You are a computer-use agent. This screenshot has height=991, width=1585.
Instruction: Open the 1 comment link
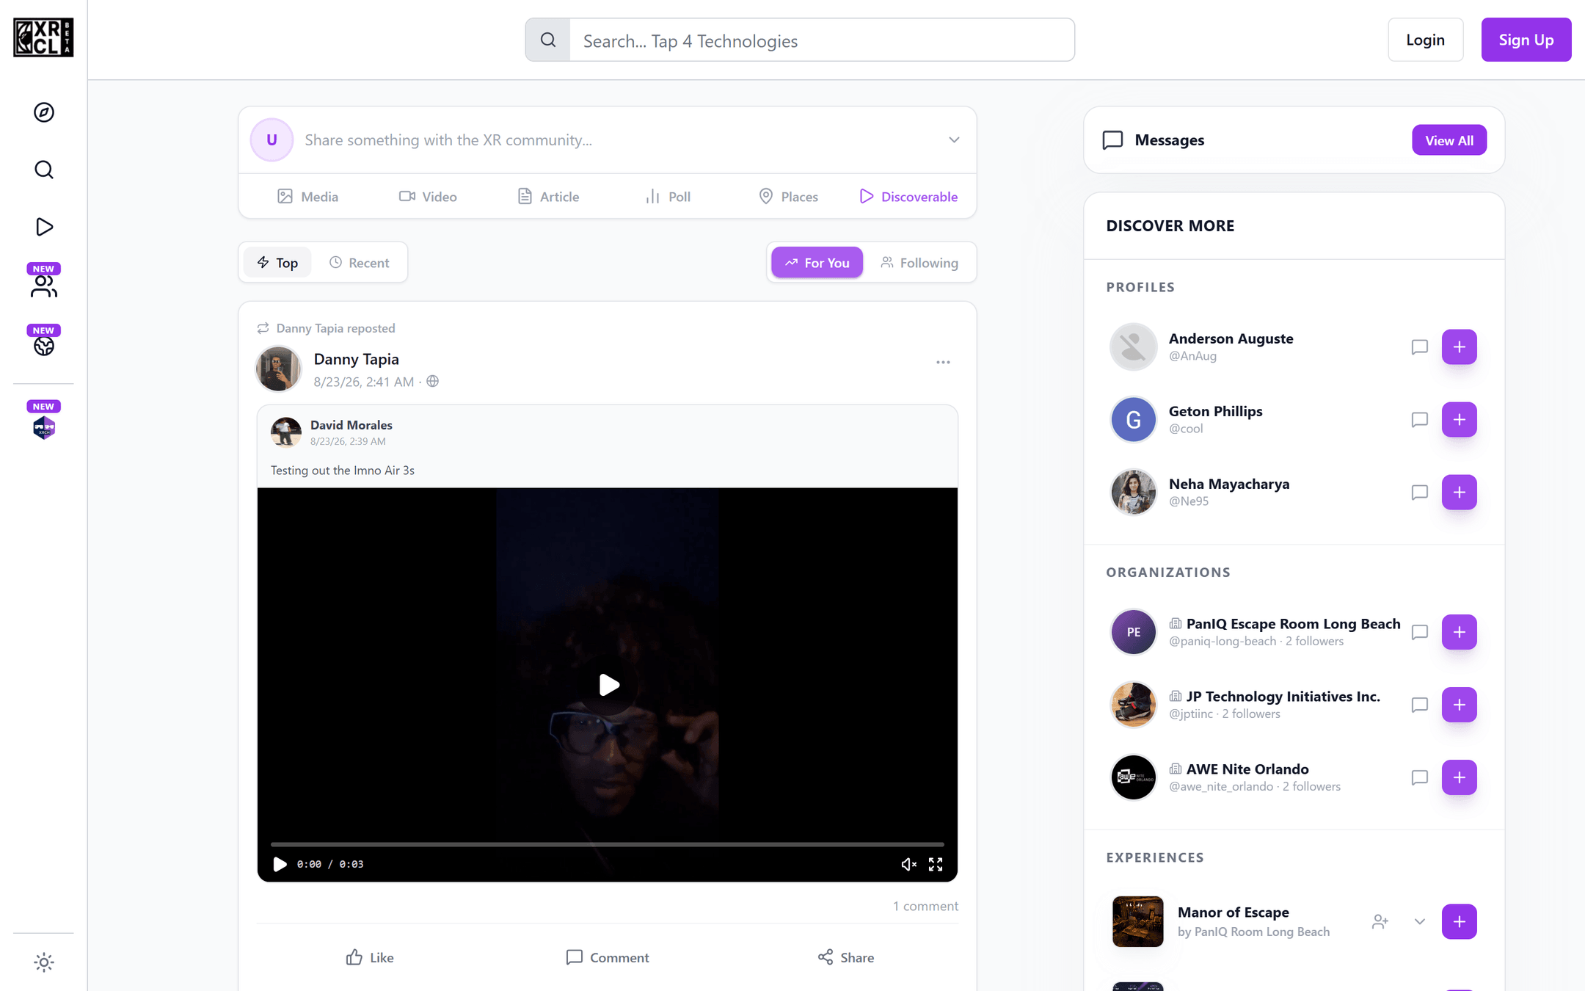[925, 906]
